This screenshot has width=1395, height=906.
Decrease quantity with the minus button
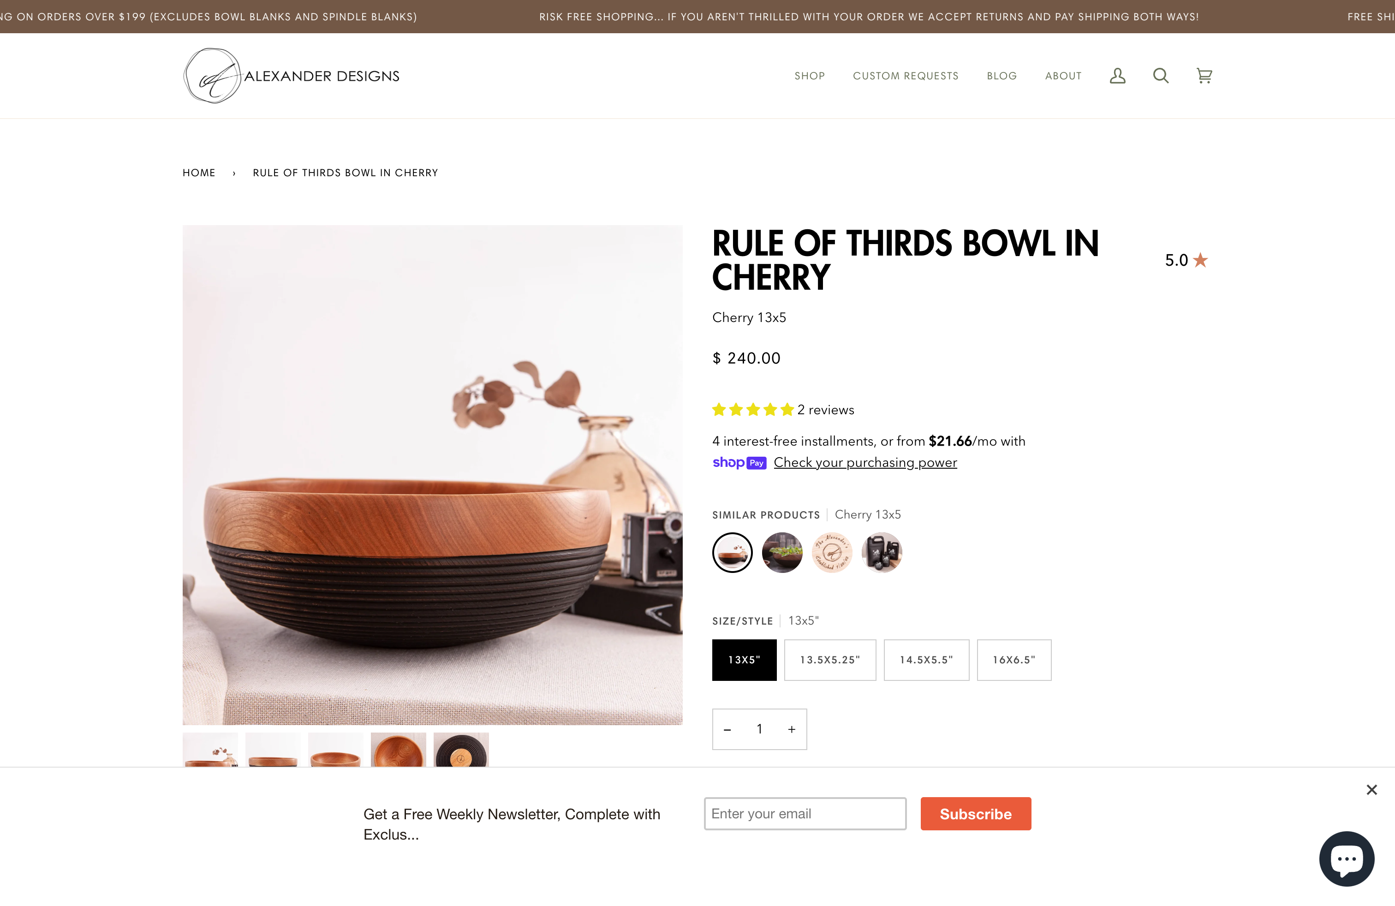pos(727,730)
